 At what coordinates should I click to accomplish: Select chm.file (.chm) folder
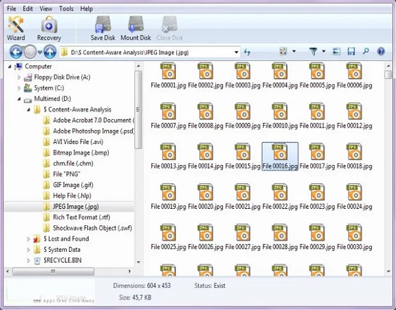68,163
